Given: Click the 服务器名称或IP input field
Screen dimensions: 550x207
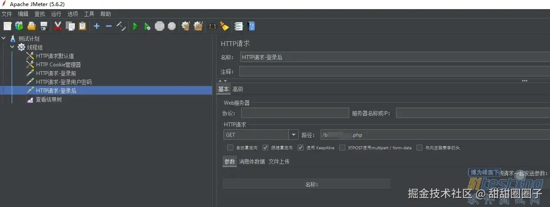Looking at the screenshot, I should click(473, 113).
